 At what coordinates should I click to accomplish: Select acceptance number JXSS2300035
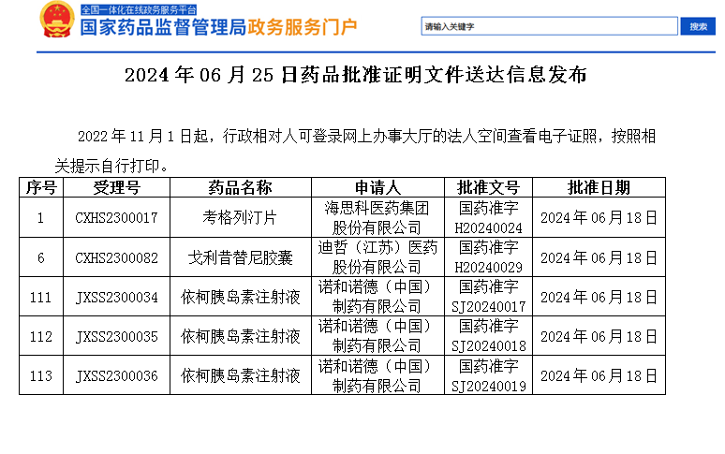[x=116, y=336]
